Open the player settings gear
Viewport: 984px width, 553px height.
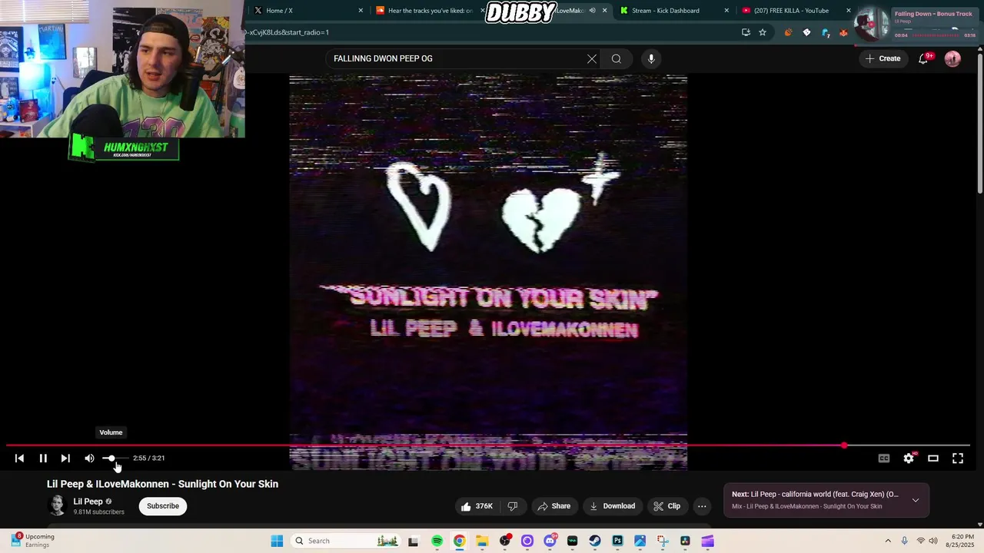point(909,459)
